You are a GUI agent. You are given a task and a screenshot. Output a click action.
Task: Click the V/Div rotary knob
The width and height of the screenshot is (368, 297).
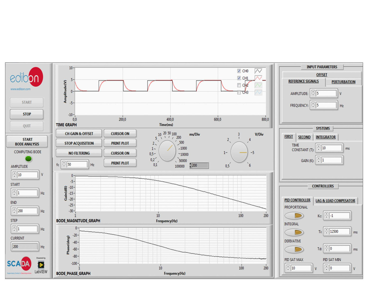[239, 152]
